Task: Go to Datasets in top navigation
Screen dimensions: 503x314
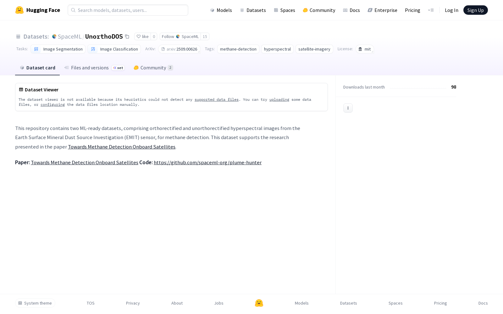Action: [x=253, y=10]
